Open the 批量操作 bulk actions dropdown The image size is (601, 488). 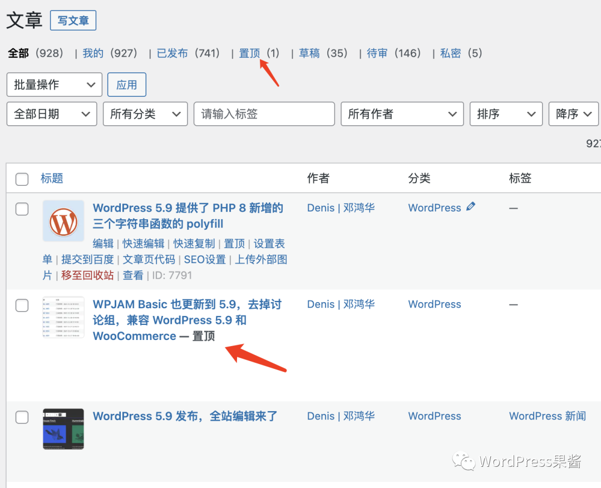coord(55,85)
